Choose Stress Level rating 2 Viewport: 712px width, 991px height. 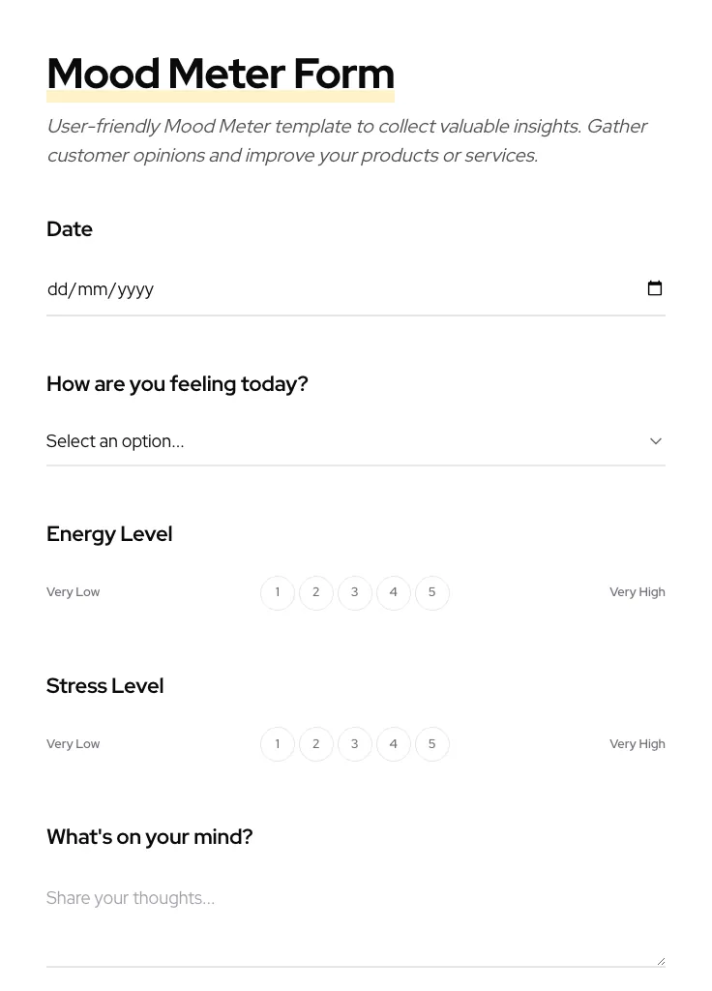tap(316, 743)
